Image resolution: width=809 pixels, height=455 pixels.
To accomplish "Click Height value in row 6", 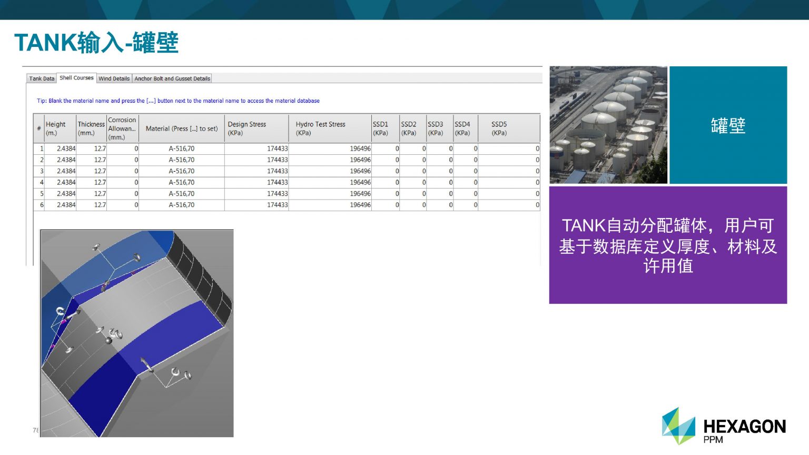I will click(60, 205).
